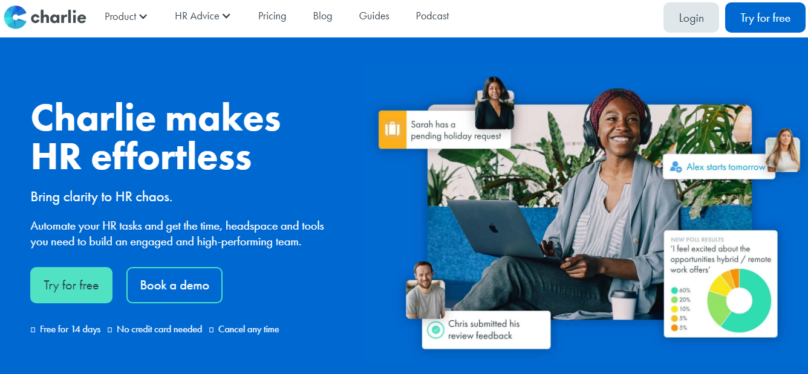Click the Login button
808x374 pixels.
pos(691,18)
